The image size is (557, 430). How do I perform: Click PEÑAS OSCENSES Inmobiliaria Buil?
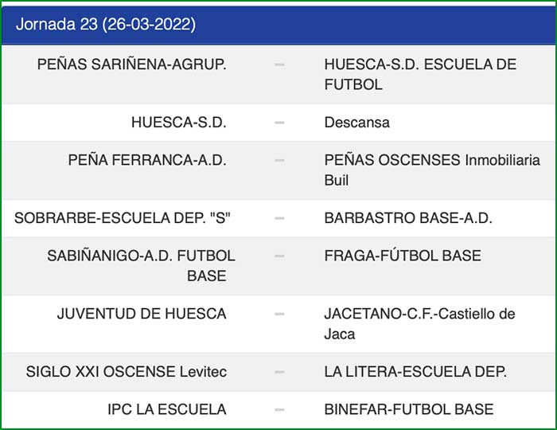coord(431,170)
